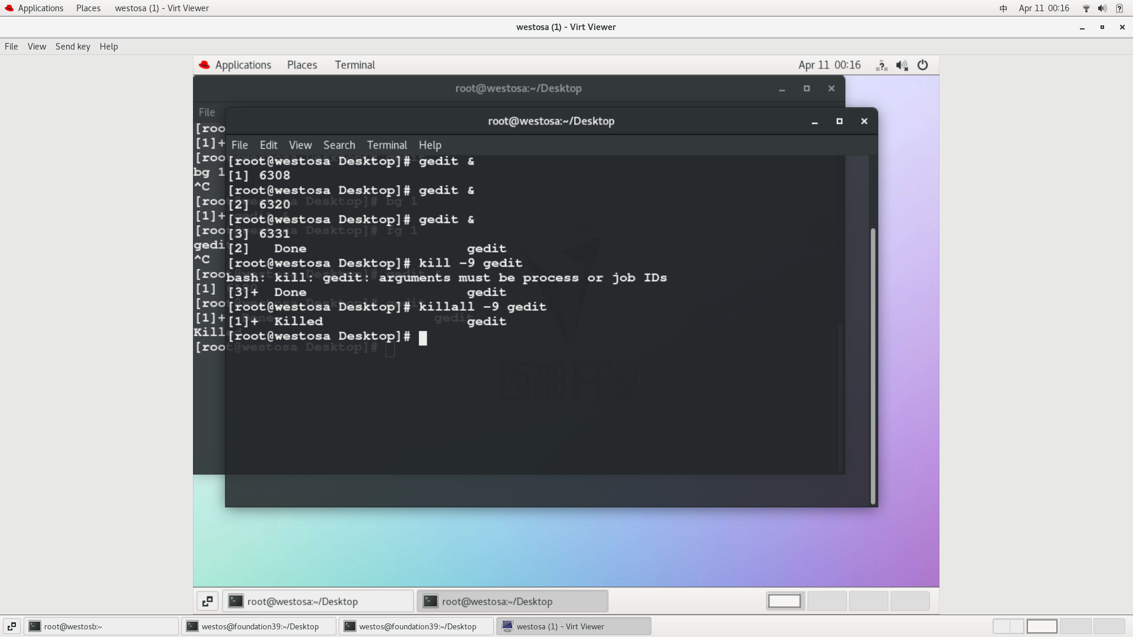
Task: Open front terminal Edit menu
Action: [x=268, y=145]
